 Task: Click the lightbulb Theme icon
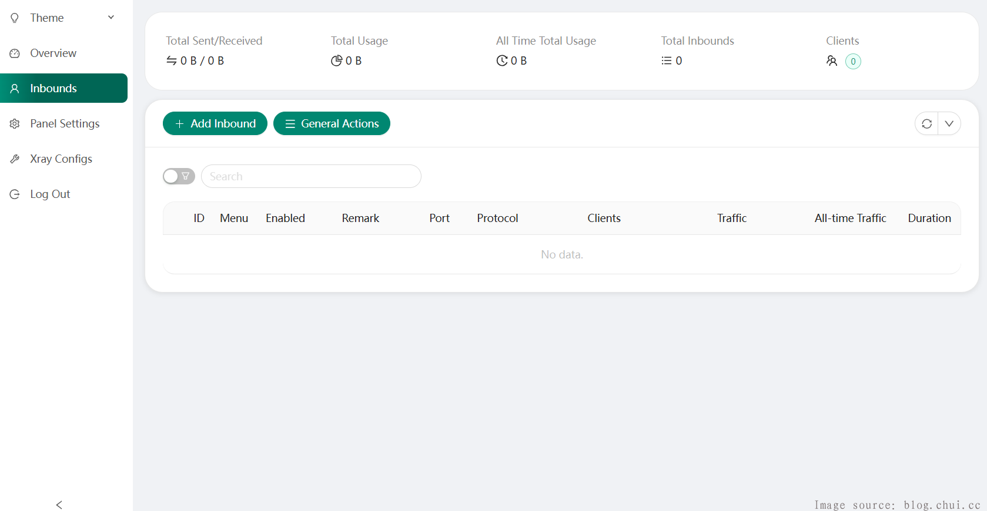coord(15,18)
